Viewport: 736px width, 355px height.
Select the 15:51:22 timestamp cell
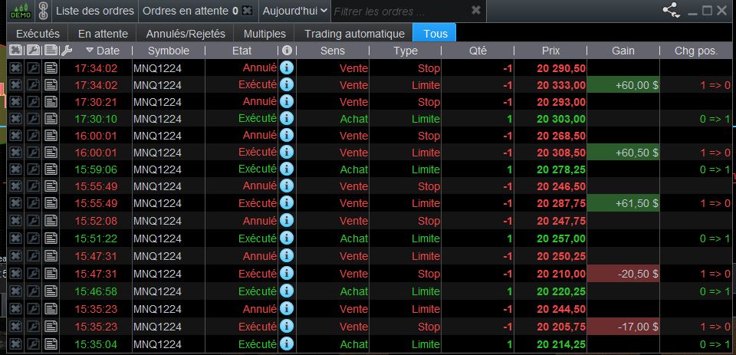(x=96, y=238)
